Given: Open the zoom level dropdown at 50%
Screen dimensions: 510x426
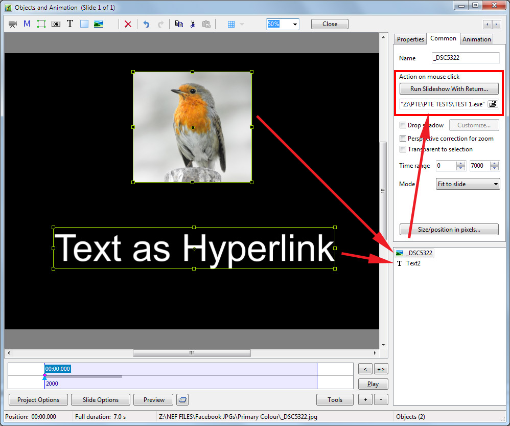Looking at the screenshot, I should tap(295, 24).
